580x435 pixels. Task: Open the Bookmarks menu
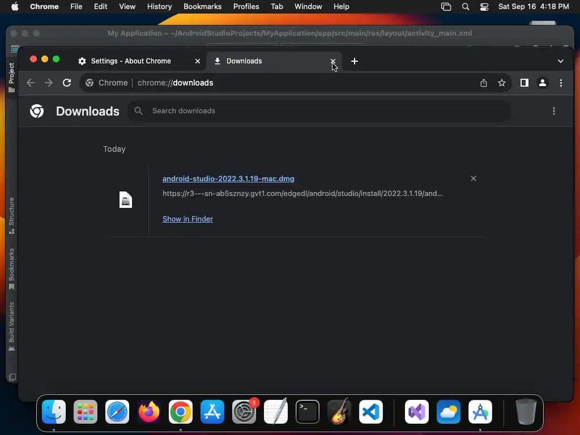pos(202,7)
